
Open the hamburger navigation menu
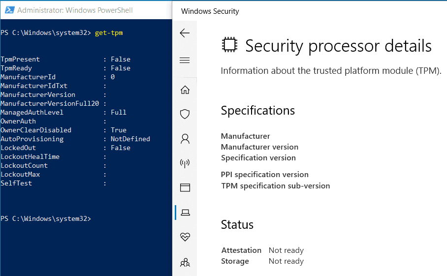point(185,60)
